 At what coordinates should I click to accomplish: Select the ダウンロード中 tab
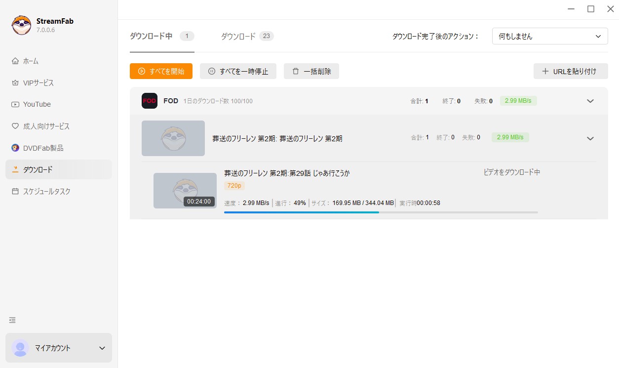150,36
